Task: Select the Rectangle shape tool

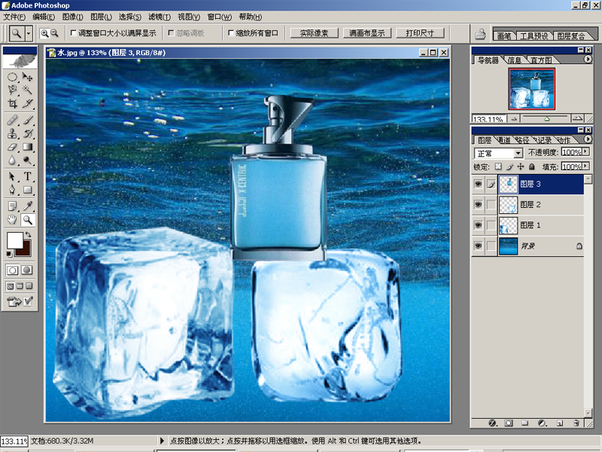Action: coord(27,190)
